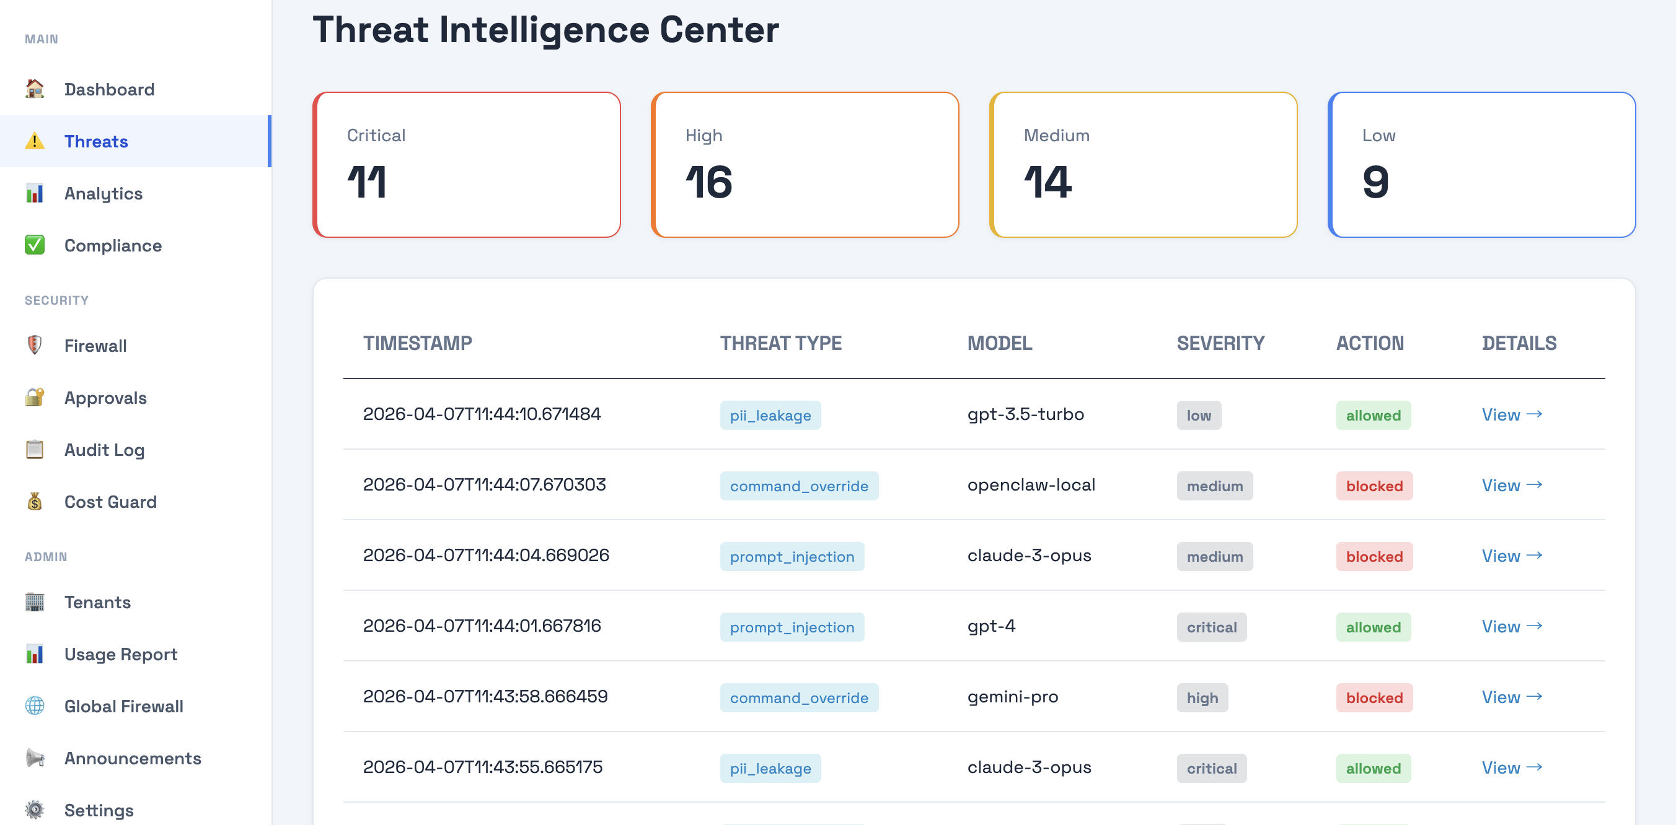Click the Global Firewall globe icon
The height and width of the screenshot is (825, 1676).
35,705
